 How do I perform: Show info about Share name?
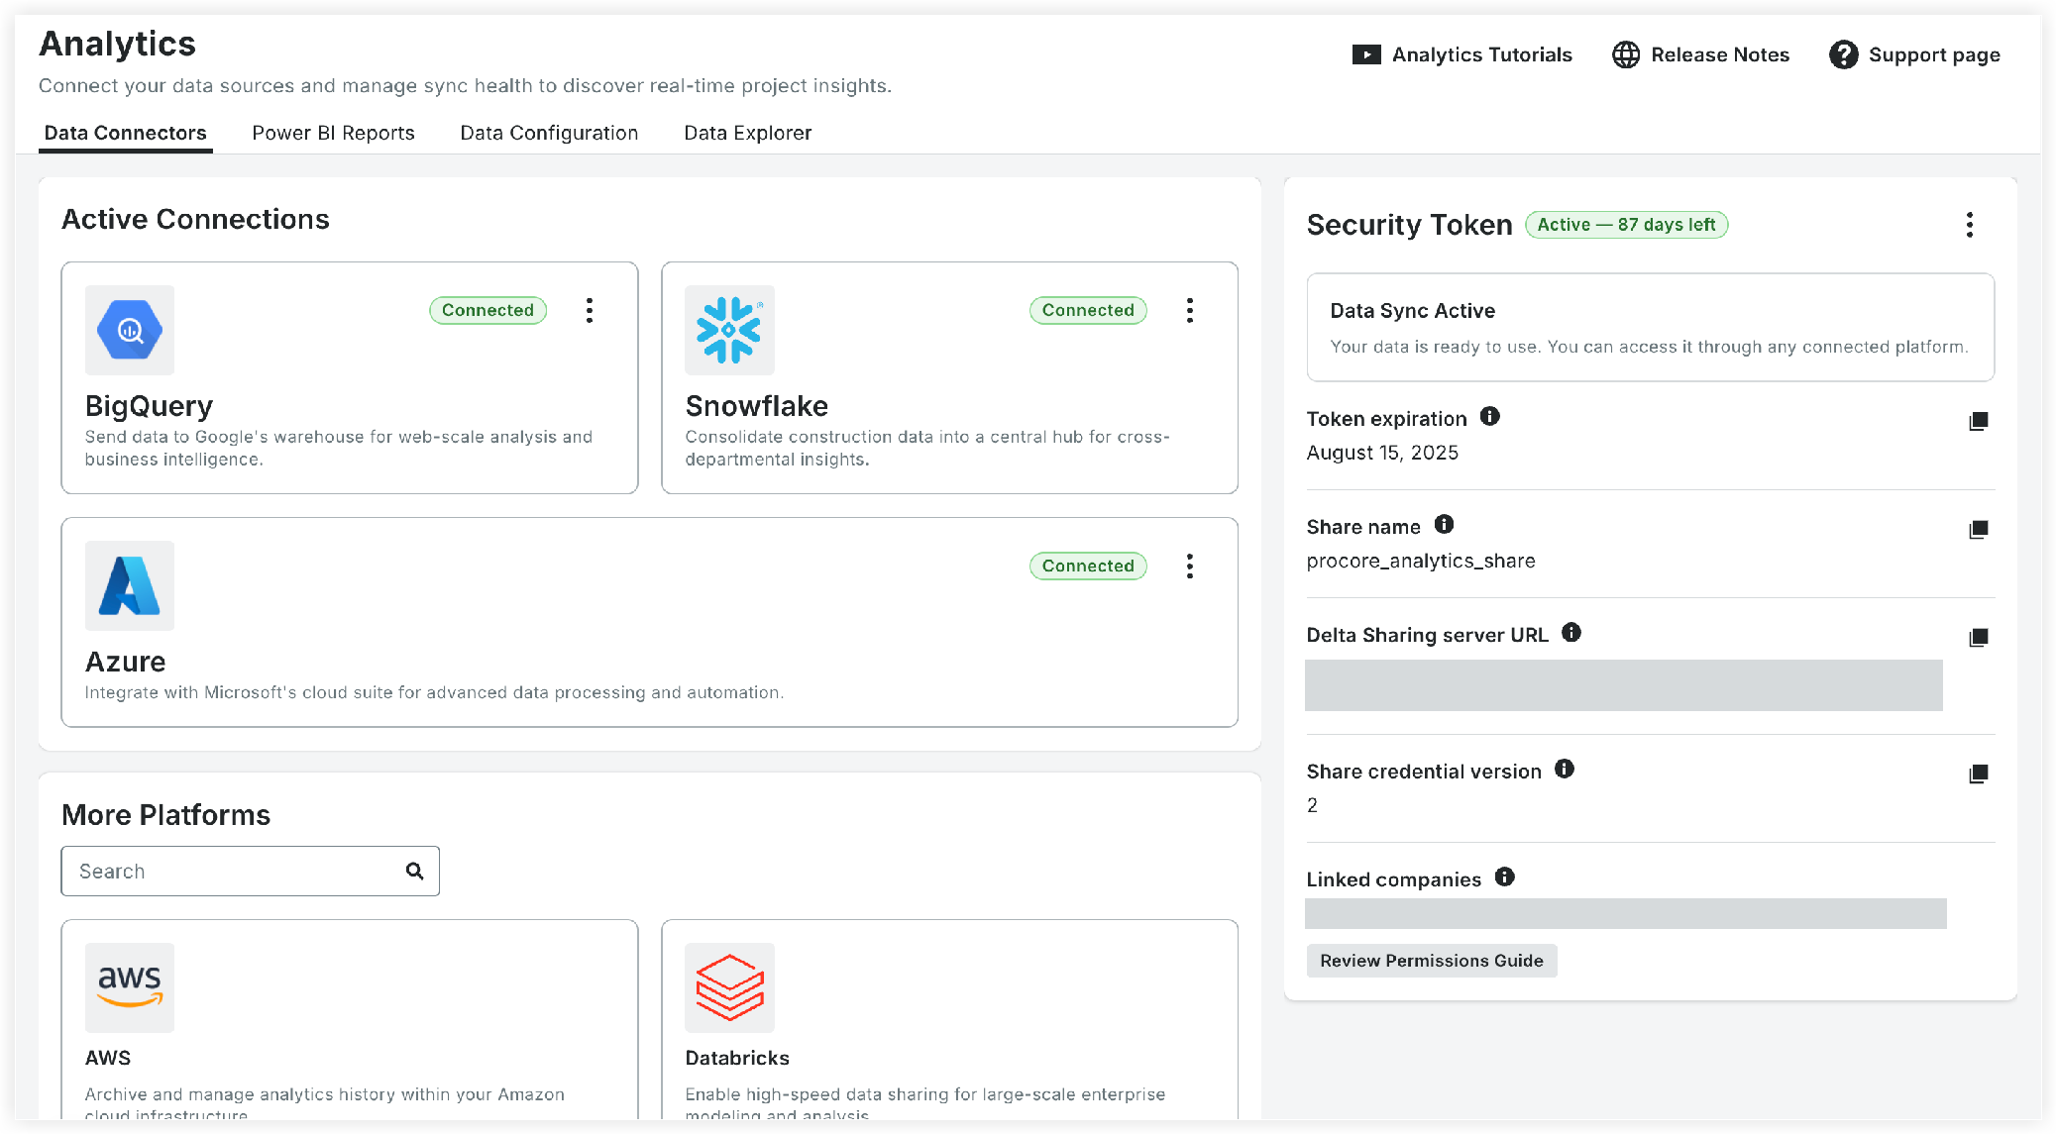click(1445, 525)
